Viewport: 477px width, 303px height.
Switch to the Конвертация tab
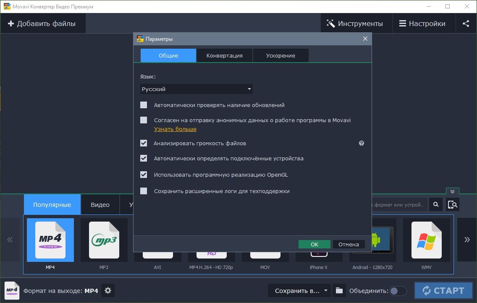coord(224,55)
